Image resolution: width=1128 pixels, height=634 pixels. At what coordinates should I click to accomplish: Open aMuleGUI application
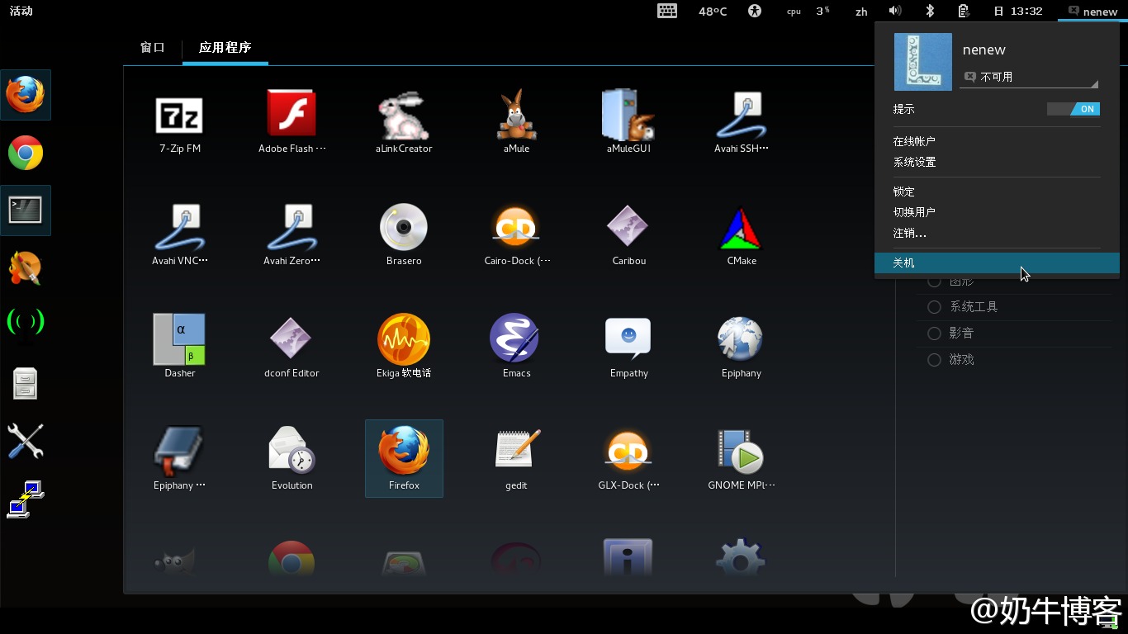(628, 113)
